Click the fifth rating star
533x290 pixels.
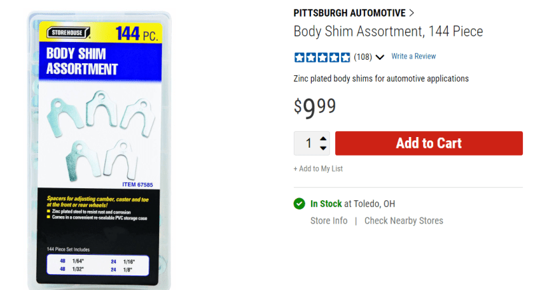pyautogui.click(x=345, y=57)
